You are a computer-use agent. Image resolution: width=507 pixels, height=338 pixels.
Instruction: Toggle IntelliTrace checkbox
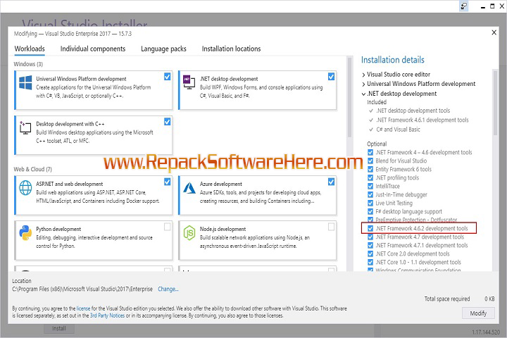point(370,186)
